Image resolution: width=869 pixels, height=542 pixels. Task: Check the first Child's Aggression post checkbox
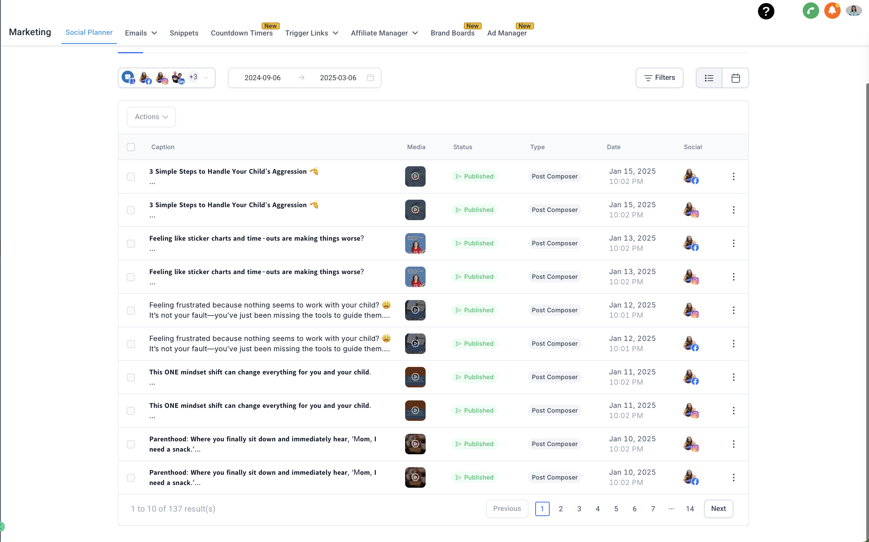tap(131, 177)
